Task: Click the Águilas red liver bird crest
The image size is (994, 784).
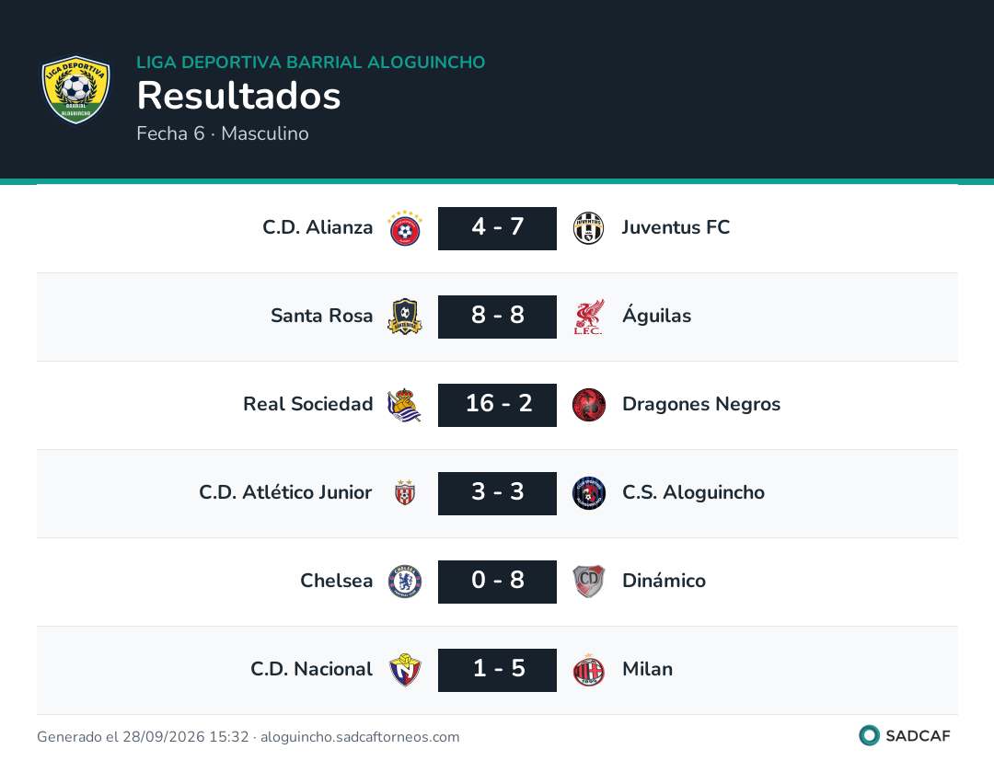Action: tap(588, 317)
